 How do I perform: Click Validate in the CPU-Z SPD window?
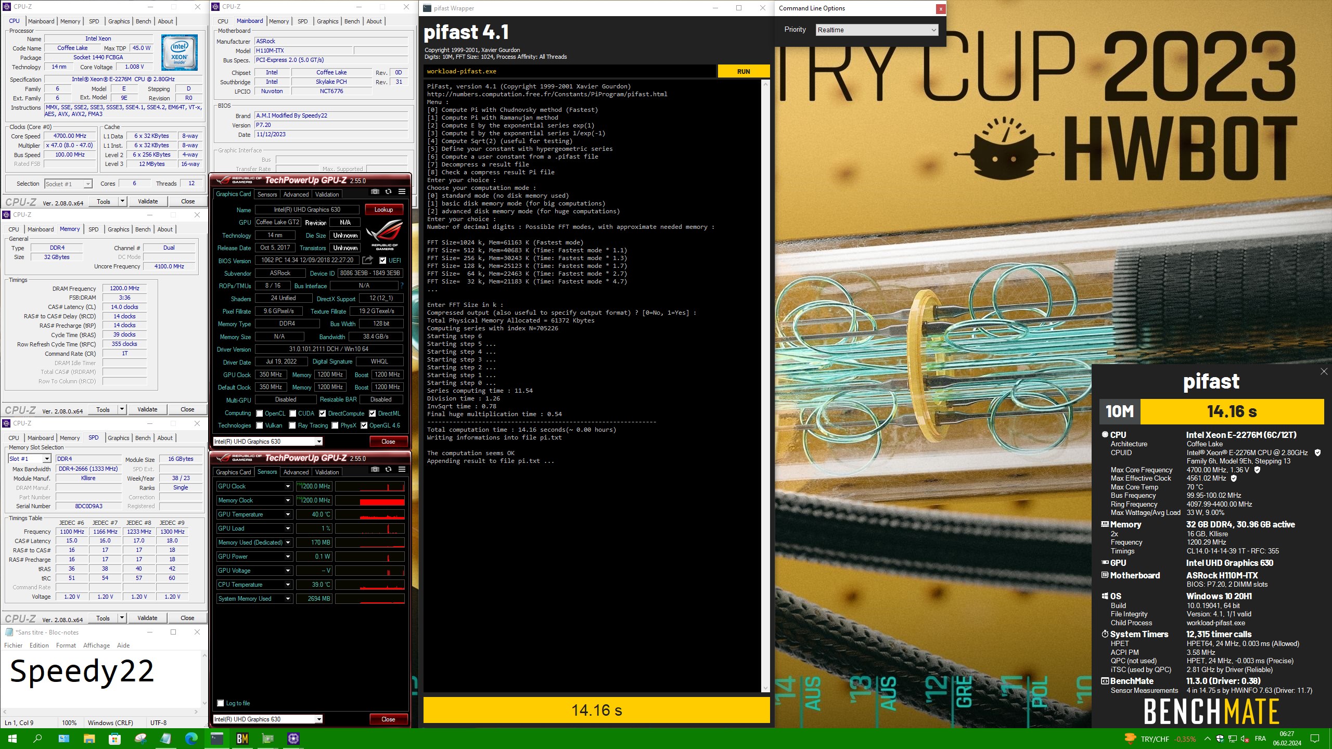pos(147,618)
